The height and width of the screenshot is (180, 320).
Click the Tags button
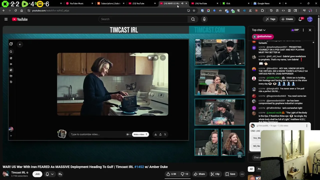[270, 19]
